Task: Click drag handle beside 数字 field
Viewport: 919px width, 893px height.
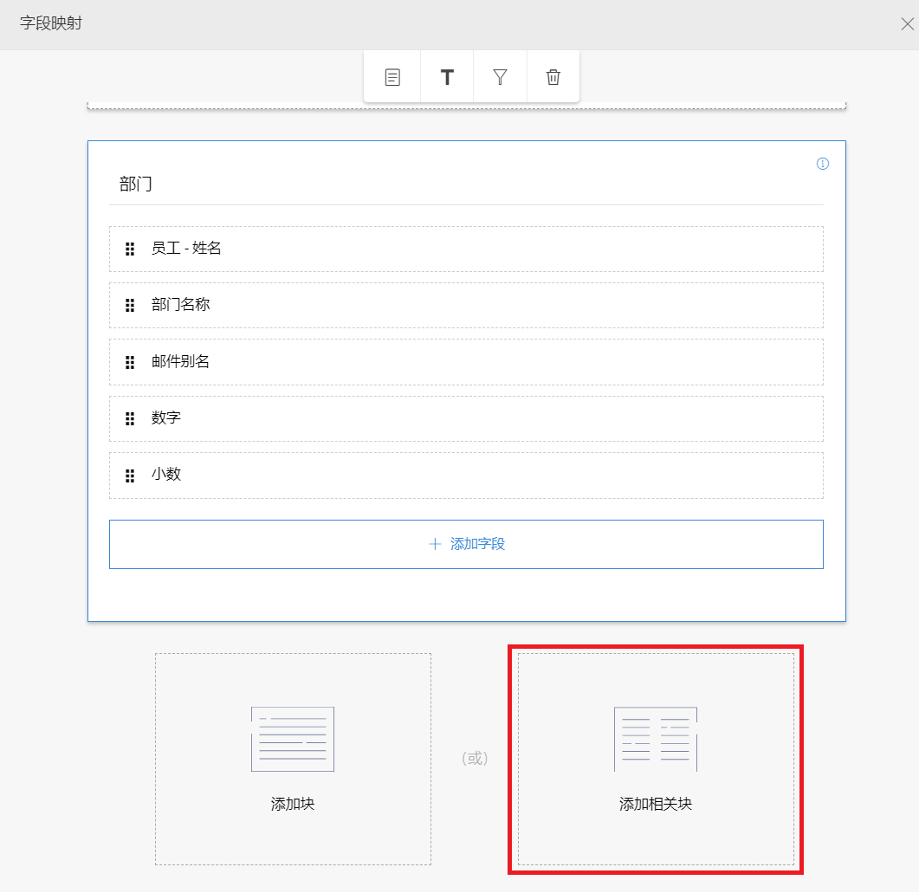Action: click(x=130, y=419)
